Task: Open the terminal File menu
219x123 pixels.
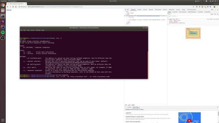Action: point(21,30)
